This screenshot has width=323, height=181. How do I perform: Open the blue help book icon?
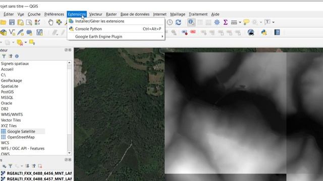277,32
